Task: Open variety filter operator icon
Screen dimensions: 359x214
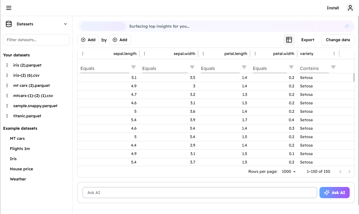Action: 333,67
